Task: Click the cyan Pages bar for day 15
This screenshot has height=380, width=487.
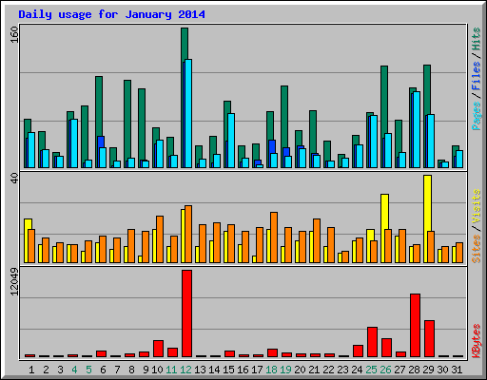Action: 231,141
